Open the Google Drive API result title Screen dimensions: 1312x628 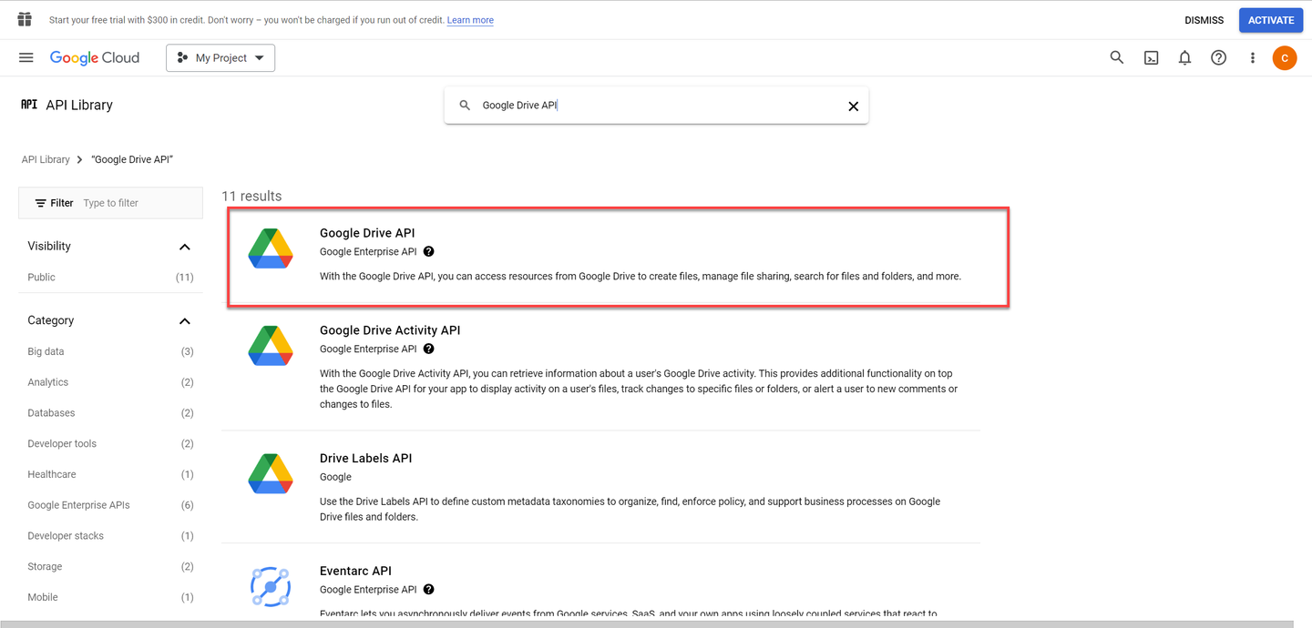click(367, 233)
